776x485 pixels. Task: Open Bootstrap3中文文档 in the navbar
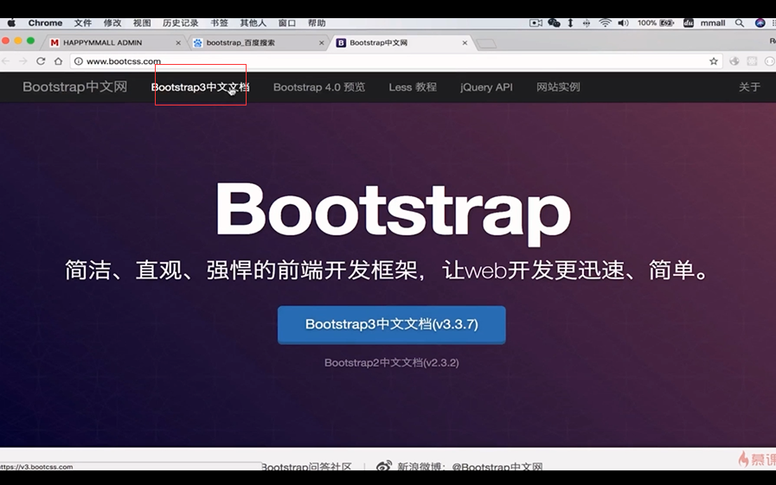(x=200, y=87)
